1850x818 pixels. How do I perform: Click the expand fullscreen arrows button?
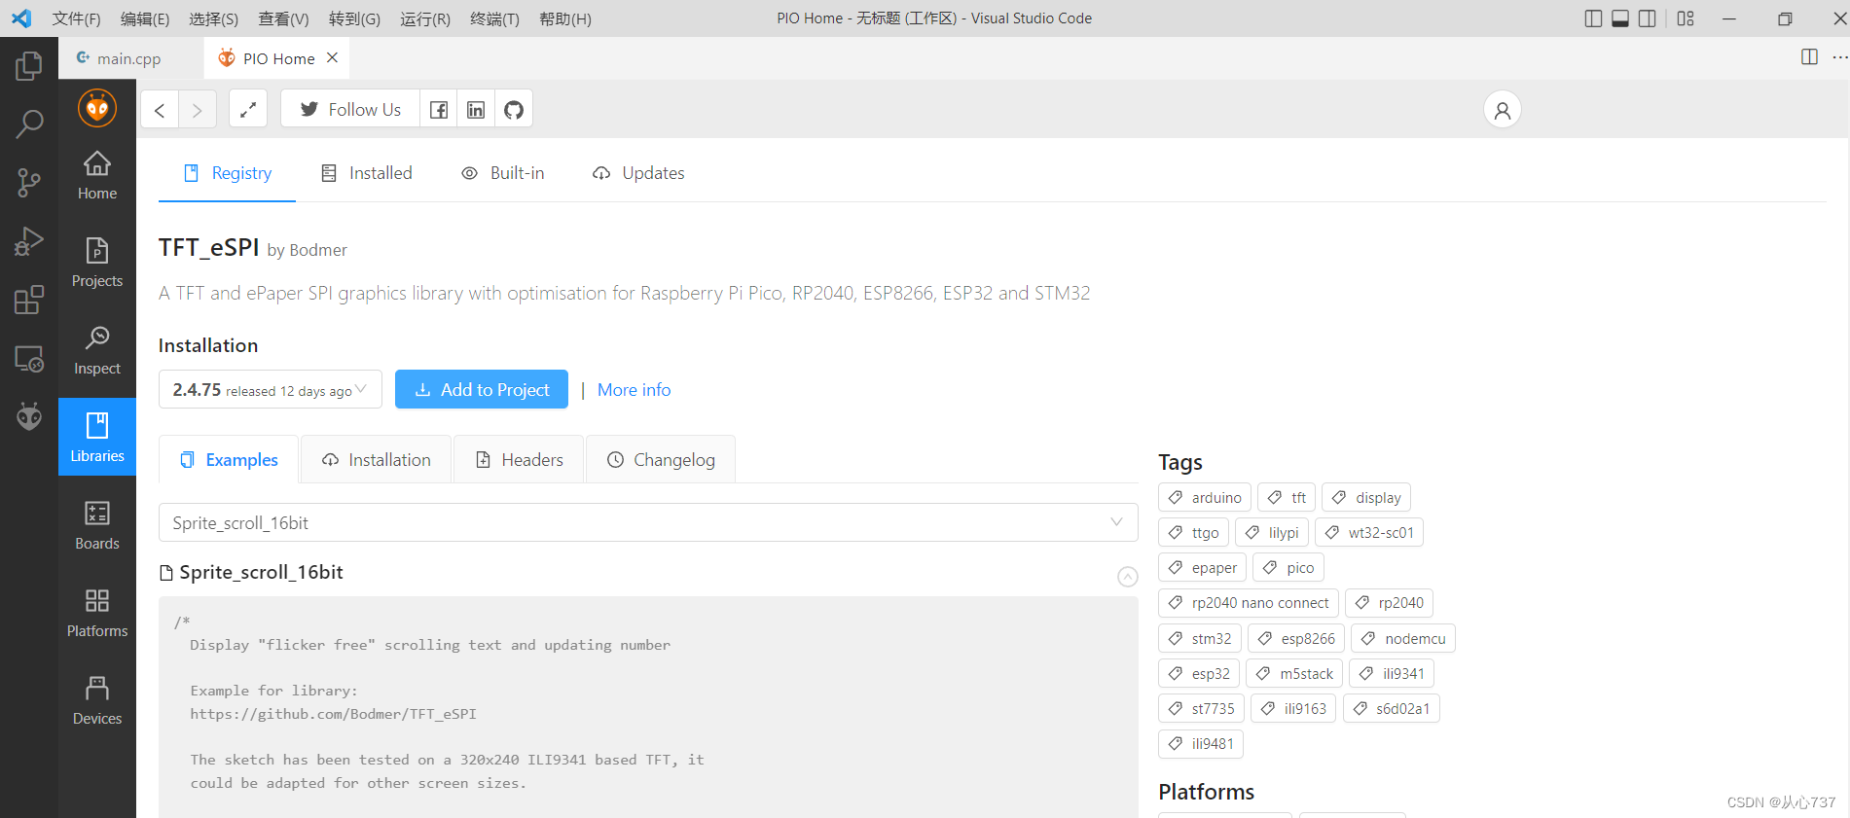[248, 110]
